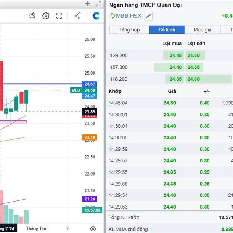233x233 pixels.
Task: Click the Khớp column header
Action: (x=115, y=91)
